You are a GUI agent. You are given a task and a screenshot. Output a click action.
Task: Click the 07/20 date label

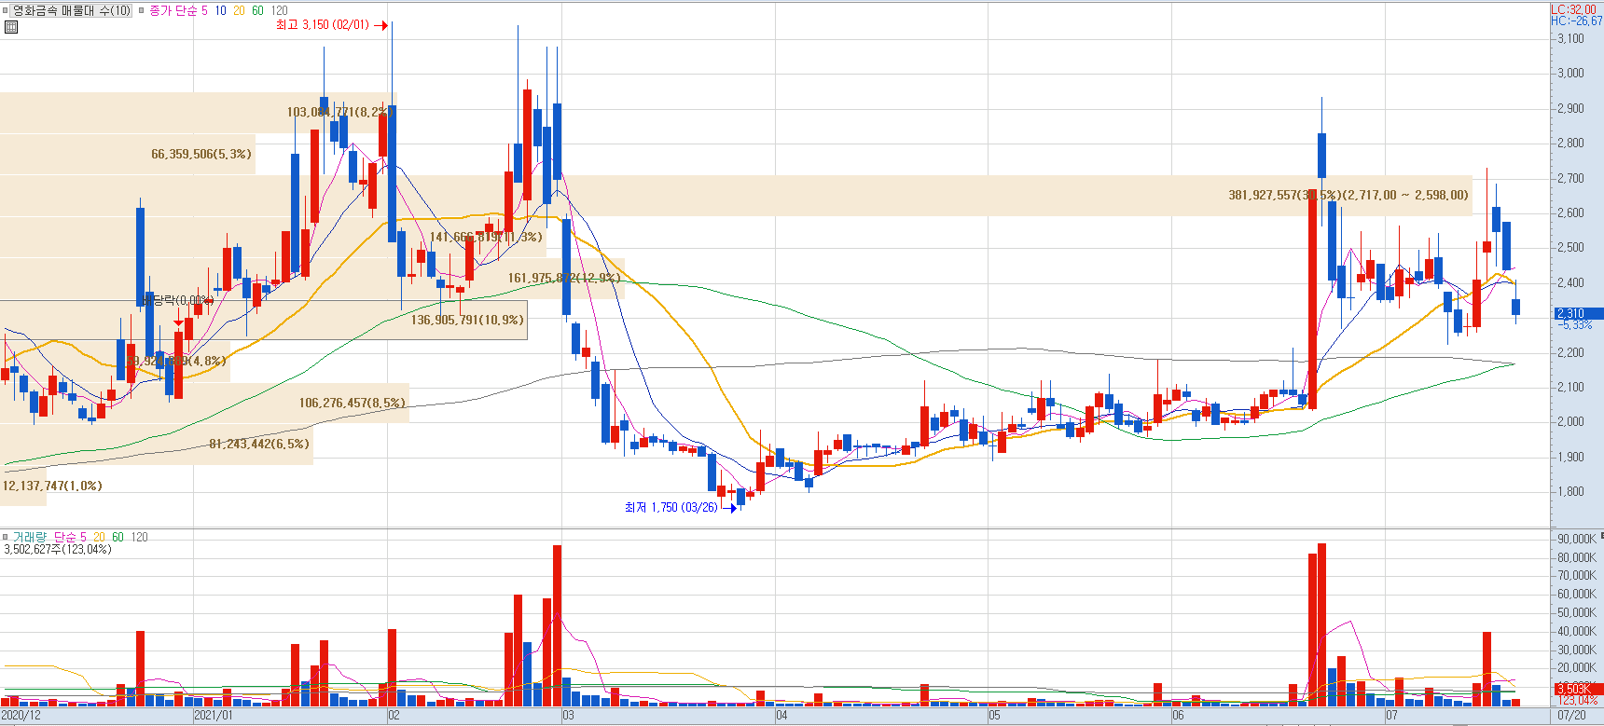pyautogui.click(x=1571, y=716)
